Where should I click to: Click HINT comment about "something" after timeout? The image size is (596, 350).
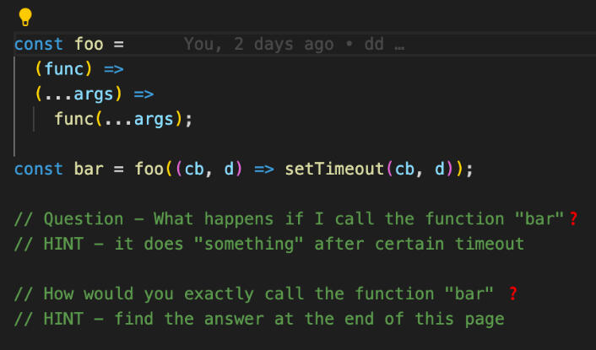268,244
